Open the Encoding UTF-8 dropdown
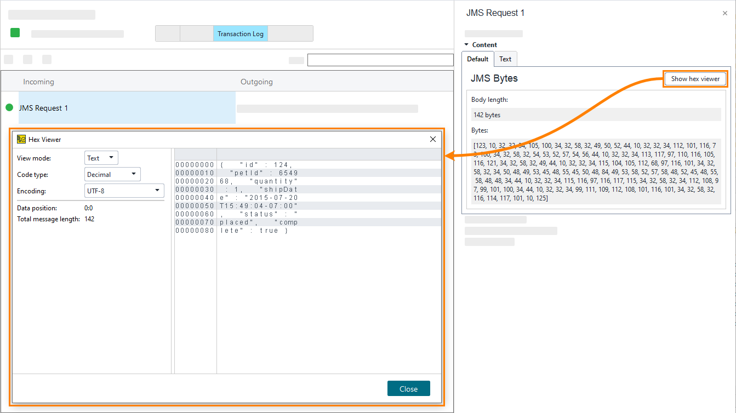Image resolution: width=736 pixels, height=413 pixels. click(124, 191)
